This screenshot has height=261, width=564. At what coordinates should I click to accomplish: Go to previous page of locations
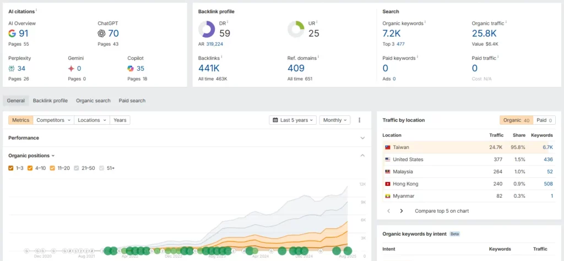[x=388, y=211]
